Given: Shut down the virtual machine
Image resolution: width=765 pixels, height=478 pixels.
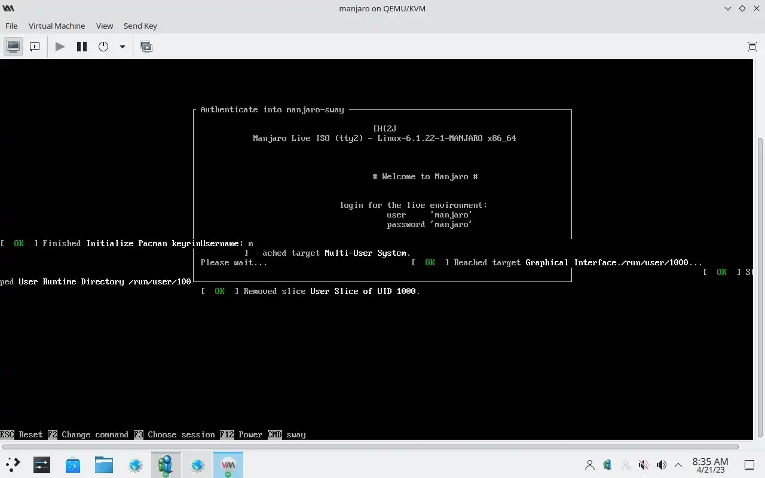Looking at the screenshot, I should [103, 47].
